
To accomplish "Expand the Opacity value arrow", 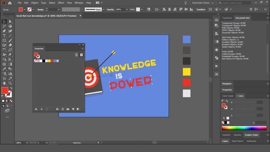I will pos(127,9).
